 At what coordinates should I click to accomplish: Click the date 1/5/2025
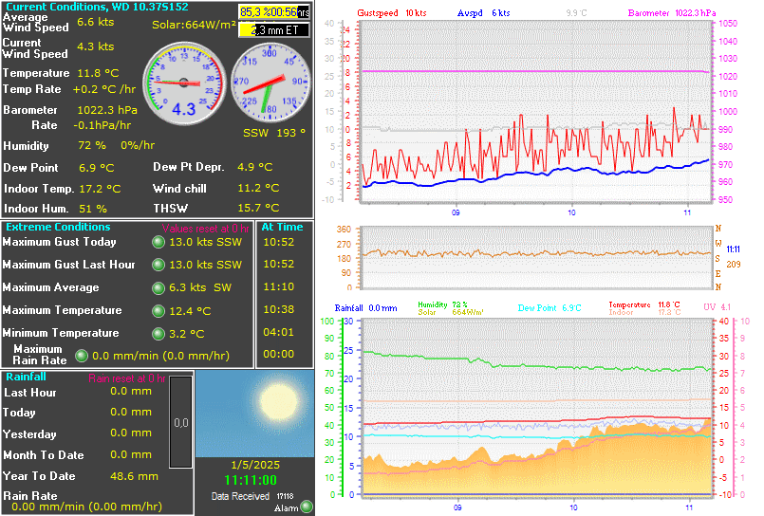[255, 465]
